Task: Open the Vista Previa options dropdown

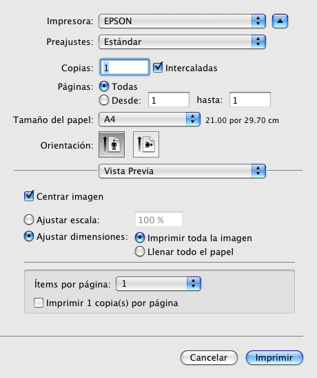Action: click(182, 171)
